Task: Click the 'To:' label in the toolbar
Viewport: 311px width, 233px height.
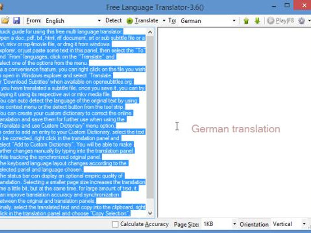Action: pyautogui.click(x=172, y=21)
